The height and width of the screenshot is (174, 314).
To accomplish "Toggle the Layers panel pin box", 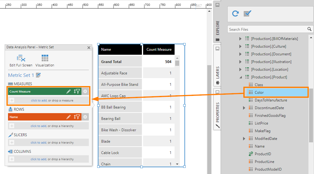I will (x=217, y=49).
